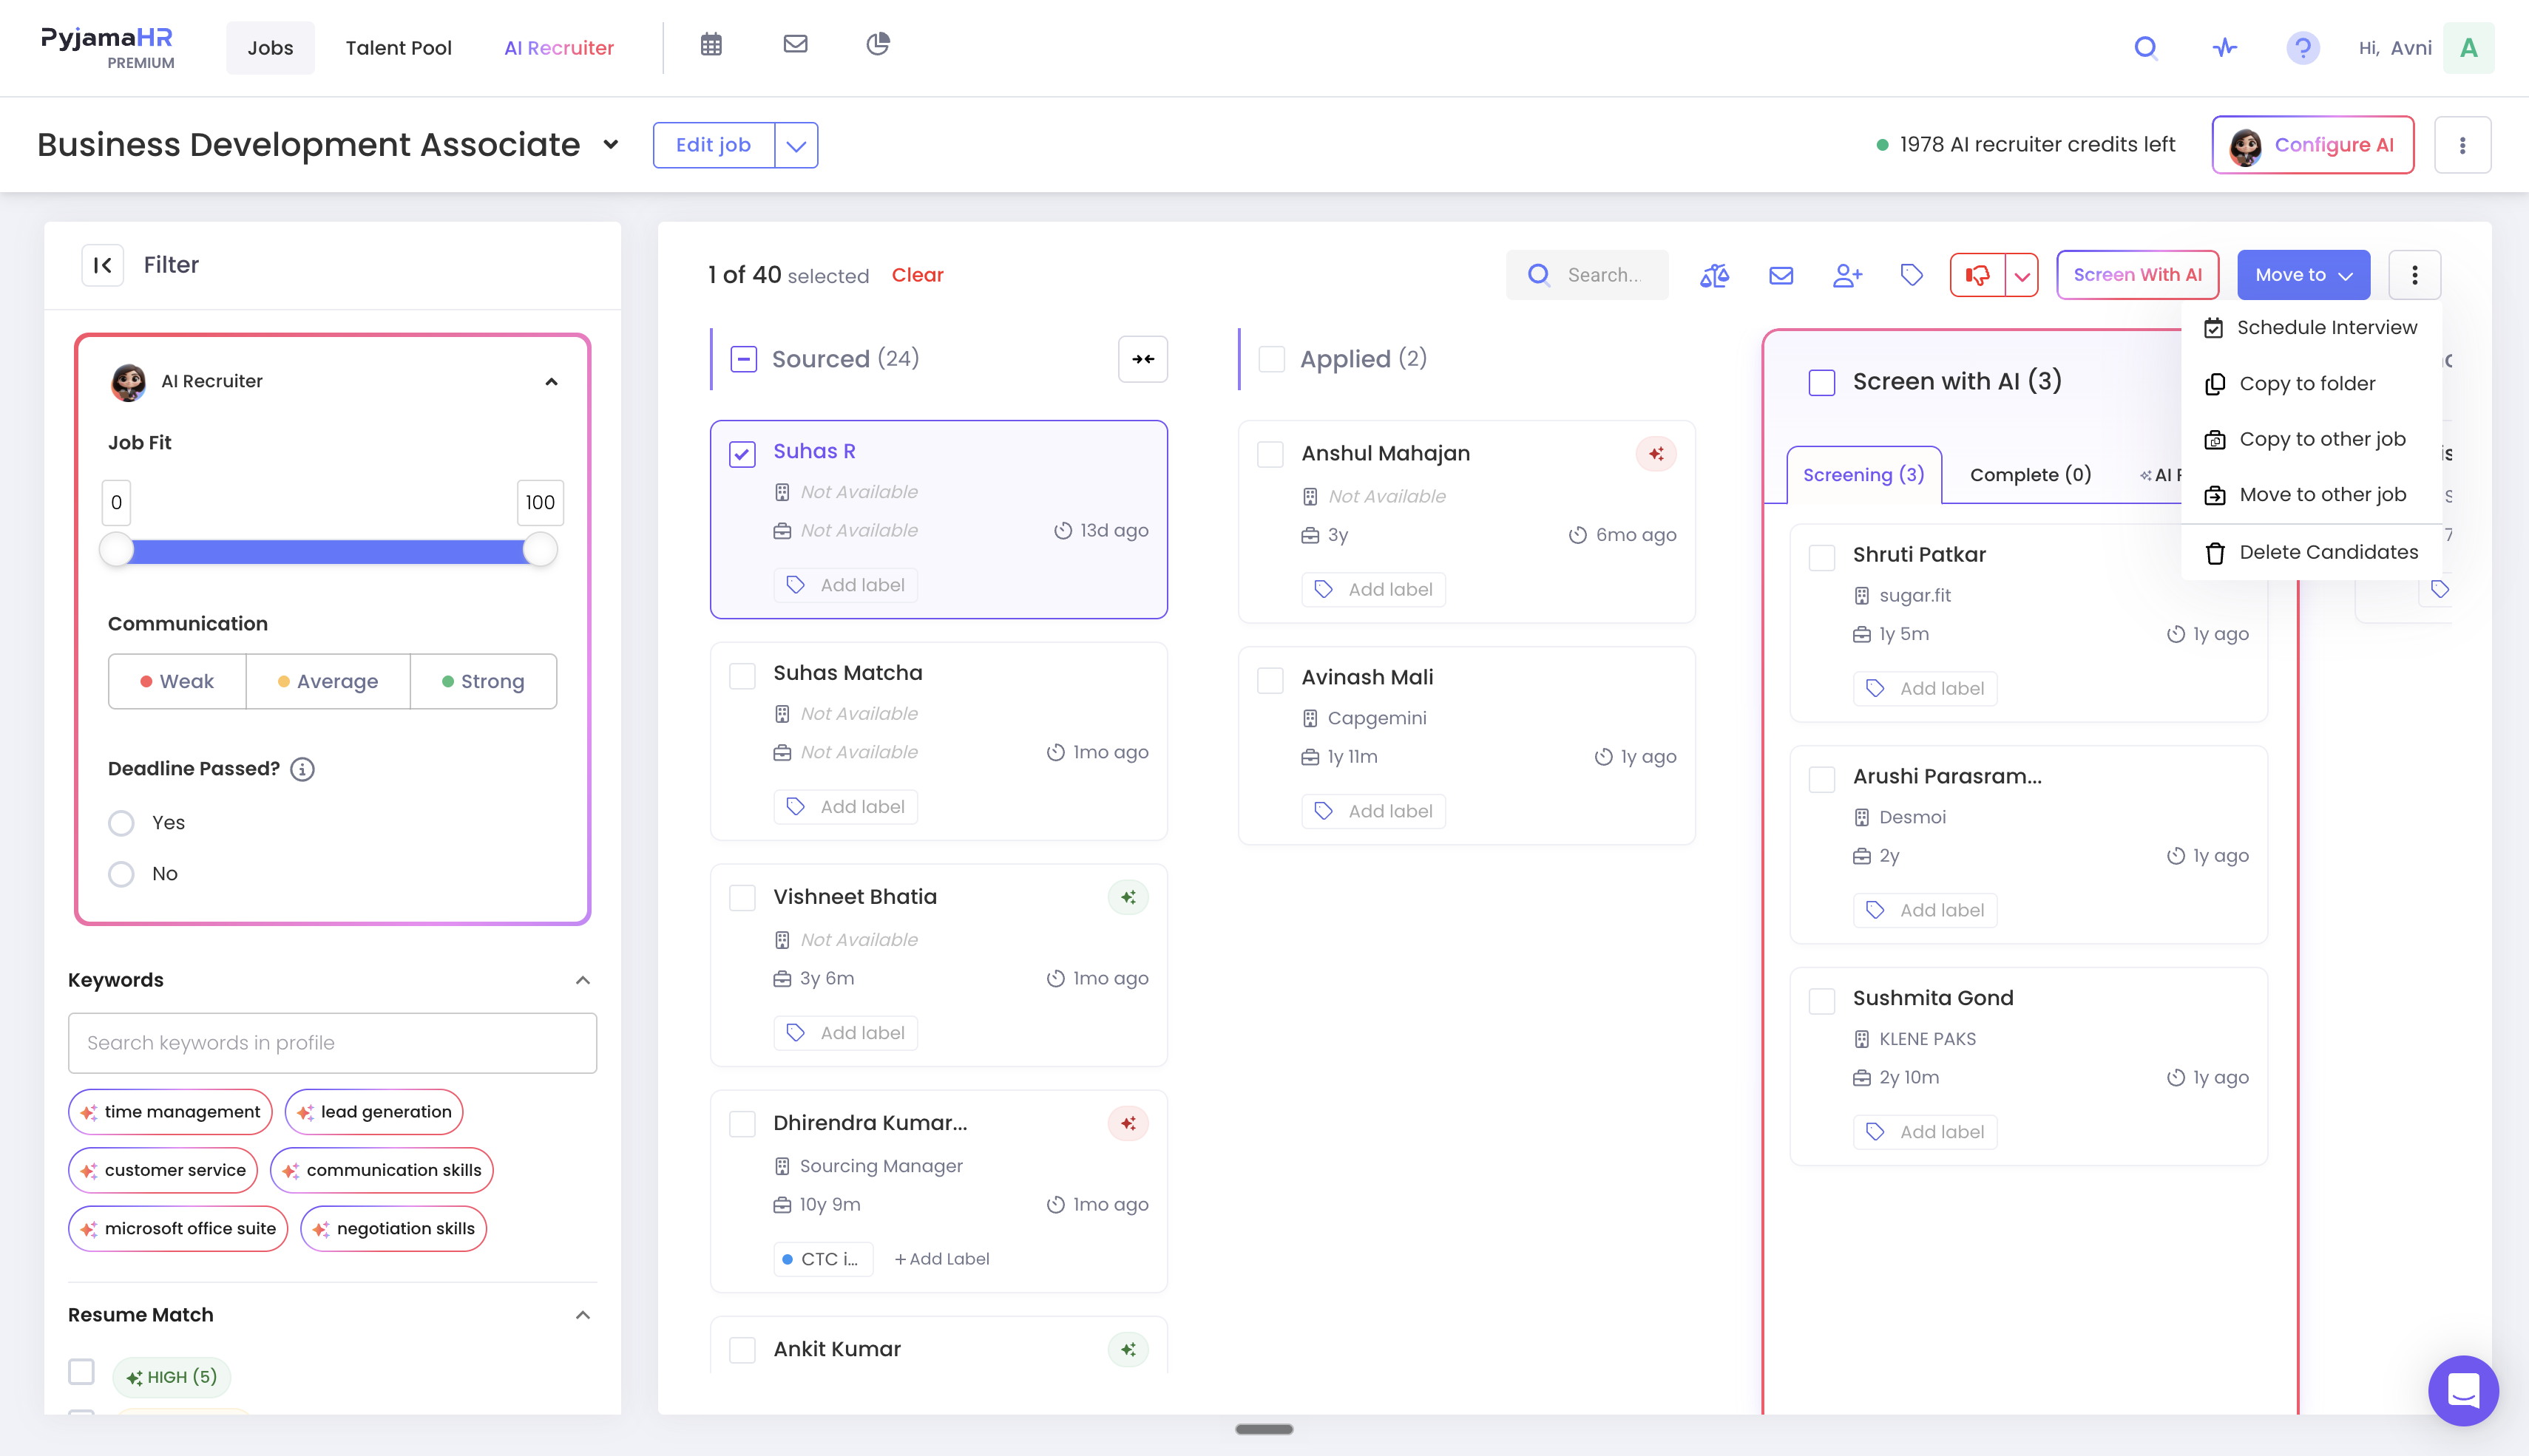Click the Job Fit slider right handle
This screenshot has width=2529, height=1456.
tap(541, 550)
